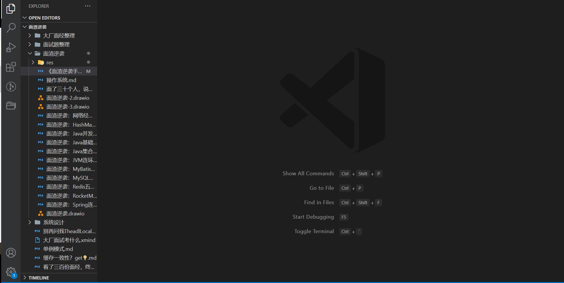Screen dimensions: 564x283
Task: Open the Run and Debug view
Action: 11,47
